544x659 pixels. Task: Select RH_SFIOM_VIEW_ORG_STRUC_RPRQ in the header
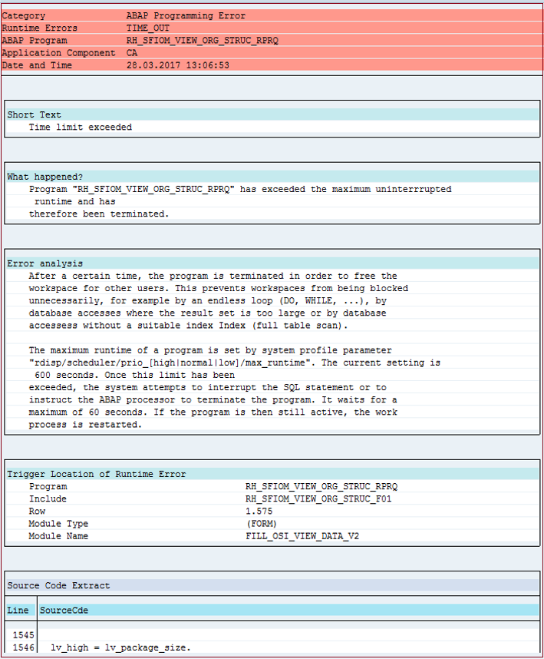[203, 41]
